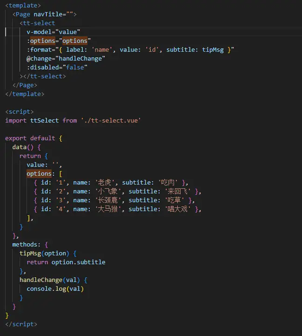Image resolution: width=302 pixels, height=336 pixels.
Task: Click the option row with id '1' 老虎
Action: [111, 183]
